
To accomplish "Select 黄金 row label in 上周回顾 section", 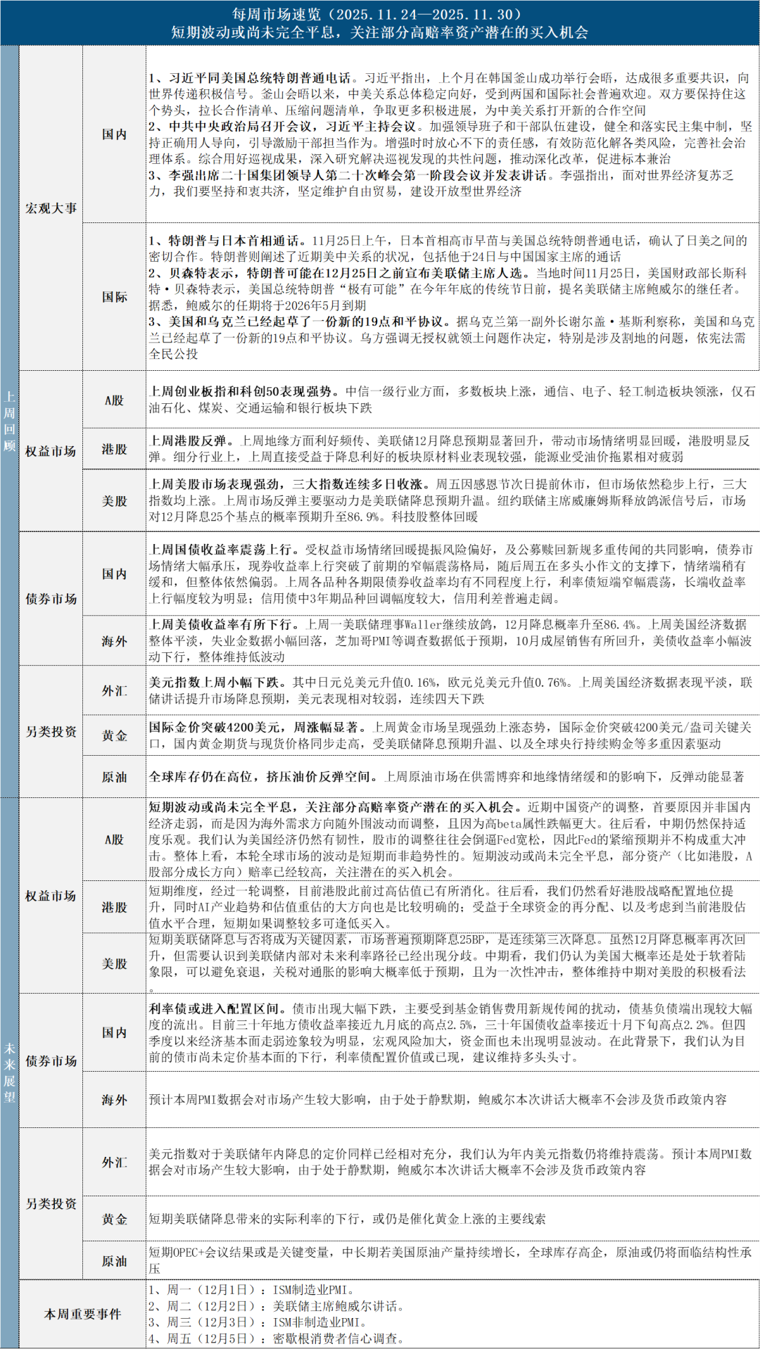I will click(x=114, y=735).
